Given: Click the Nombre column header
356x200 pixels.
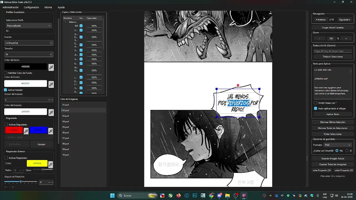Looking at the screenshot, I should 68,18.
